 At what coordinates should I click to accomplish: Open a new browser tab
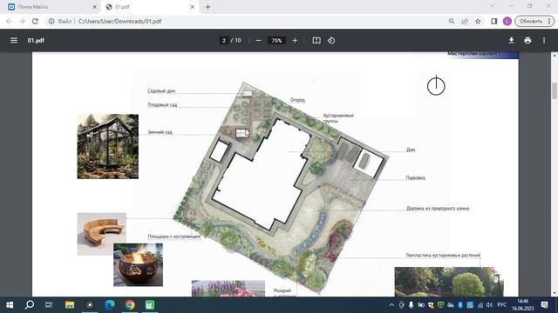(208, 7)
